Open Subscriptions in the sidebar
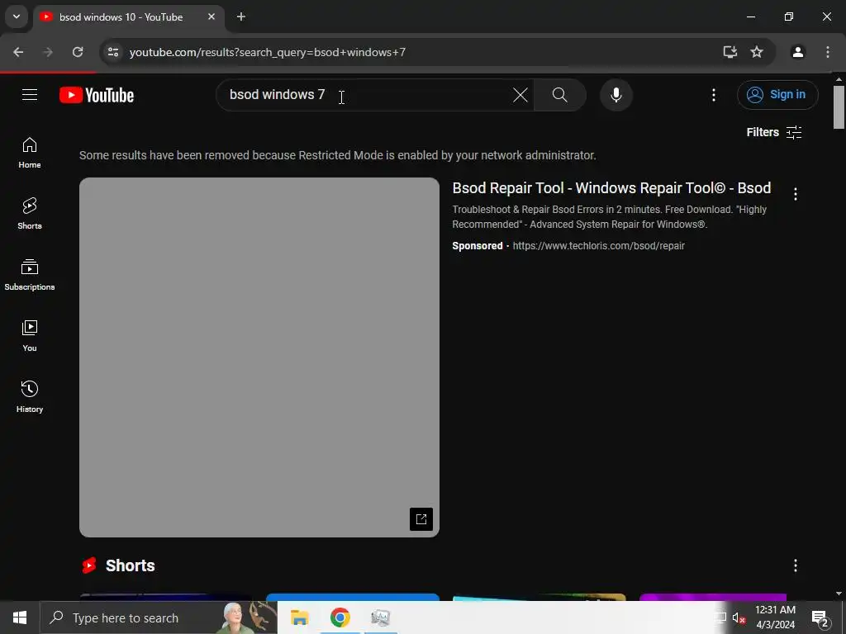 coord(30,275)
